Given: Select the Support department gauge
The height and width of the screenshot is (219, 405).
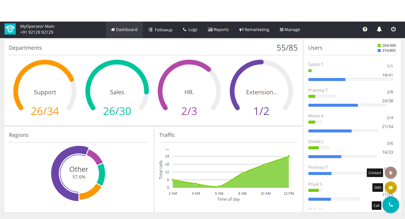Looking at the screenshot, I should tap(45, 86).
